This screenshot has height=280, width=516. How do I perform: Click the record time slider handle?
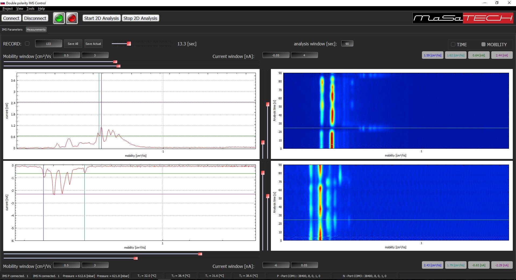point(129,43)
